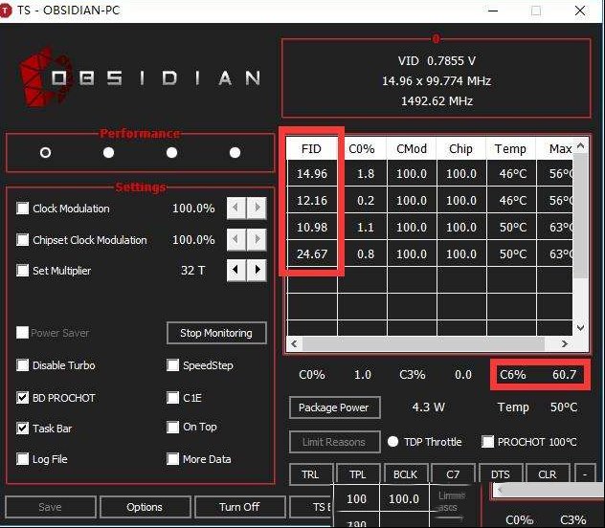Screen dimensions: 605x528
Task: Open the Options dialog
Action: (x=145, y=507)
